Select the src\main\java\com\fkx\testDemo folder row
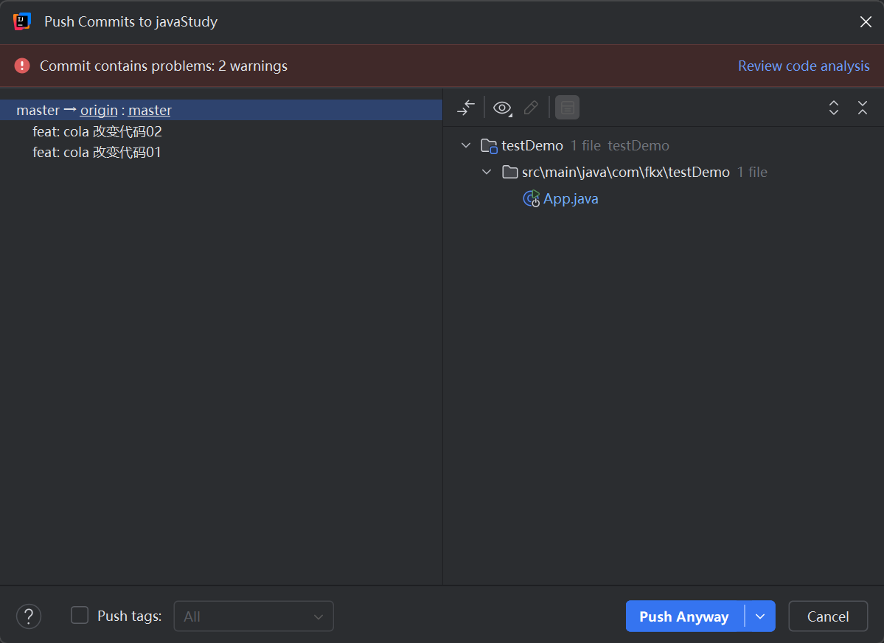The height and width of the screenshot is (643, 884). pyautogui.click(x=663, y=172)
